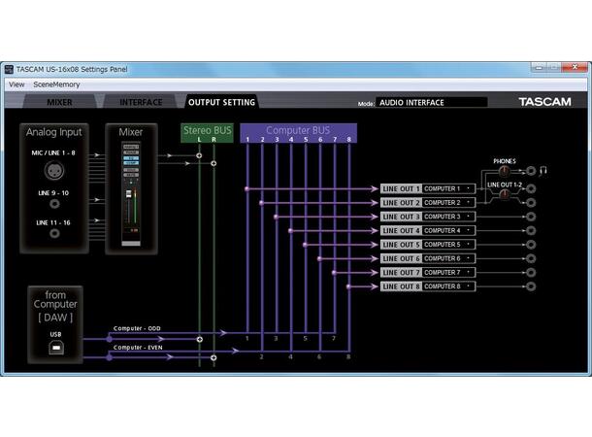592x437 pixels.
Task: Click the LINE OUT 7 output jack icon
Action: [531, 273]
